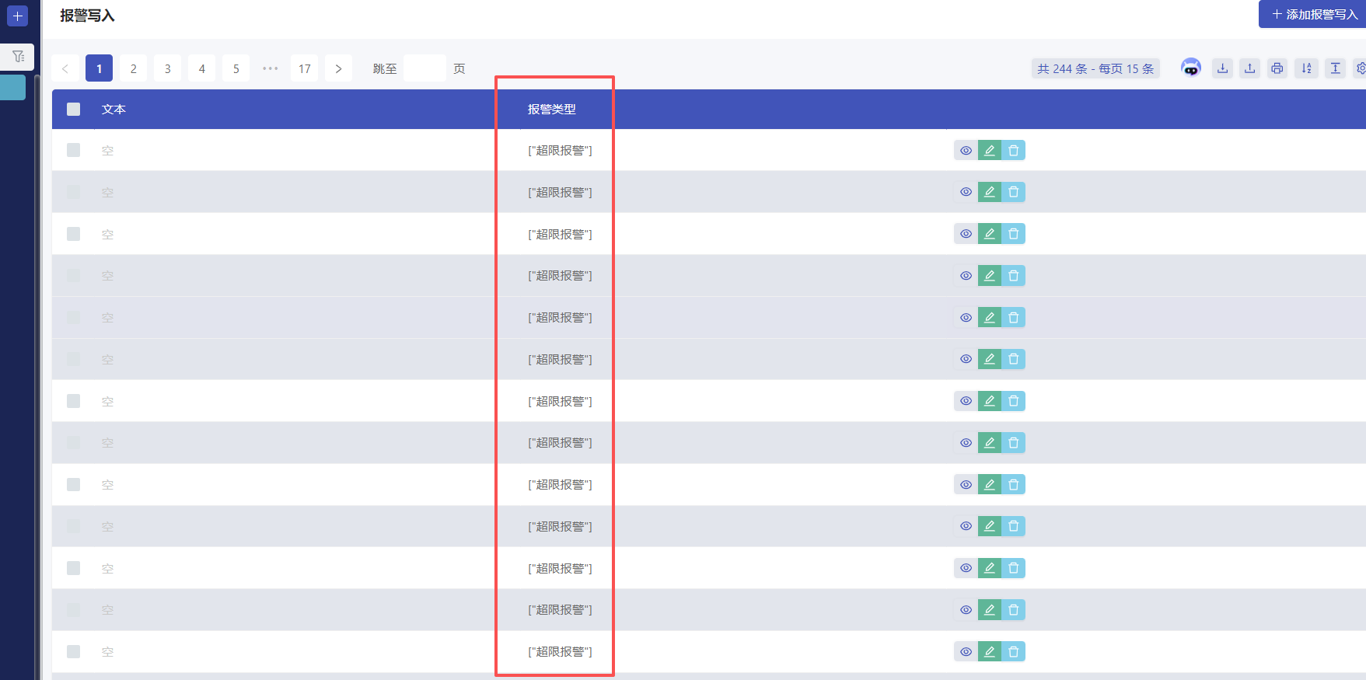Go to page 2
Screen dimensions: 1366x680
tap(133, 68)
